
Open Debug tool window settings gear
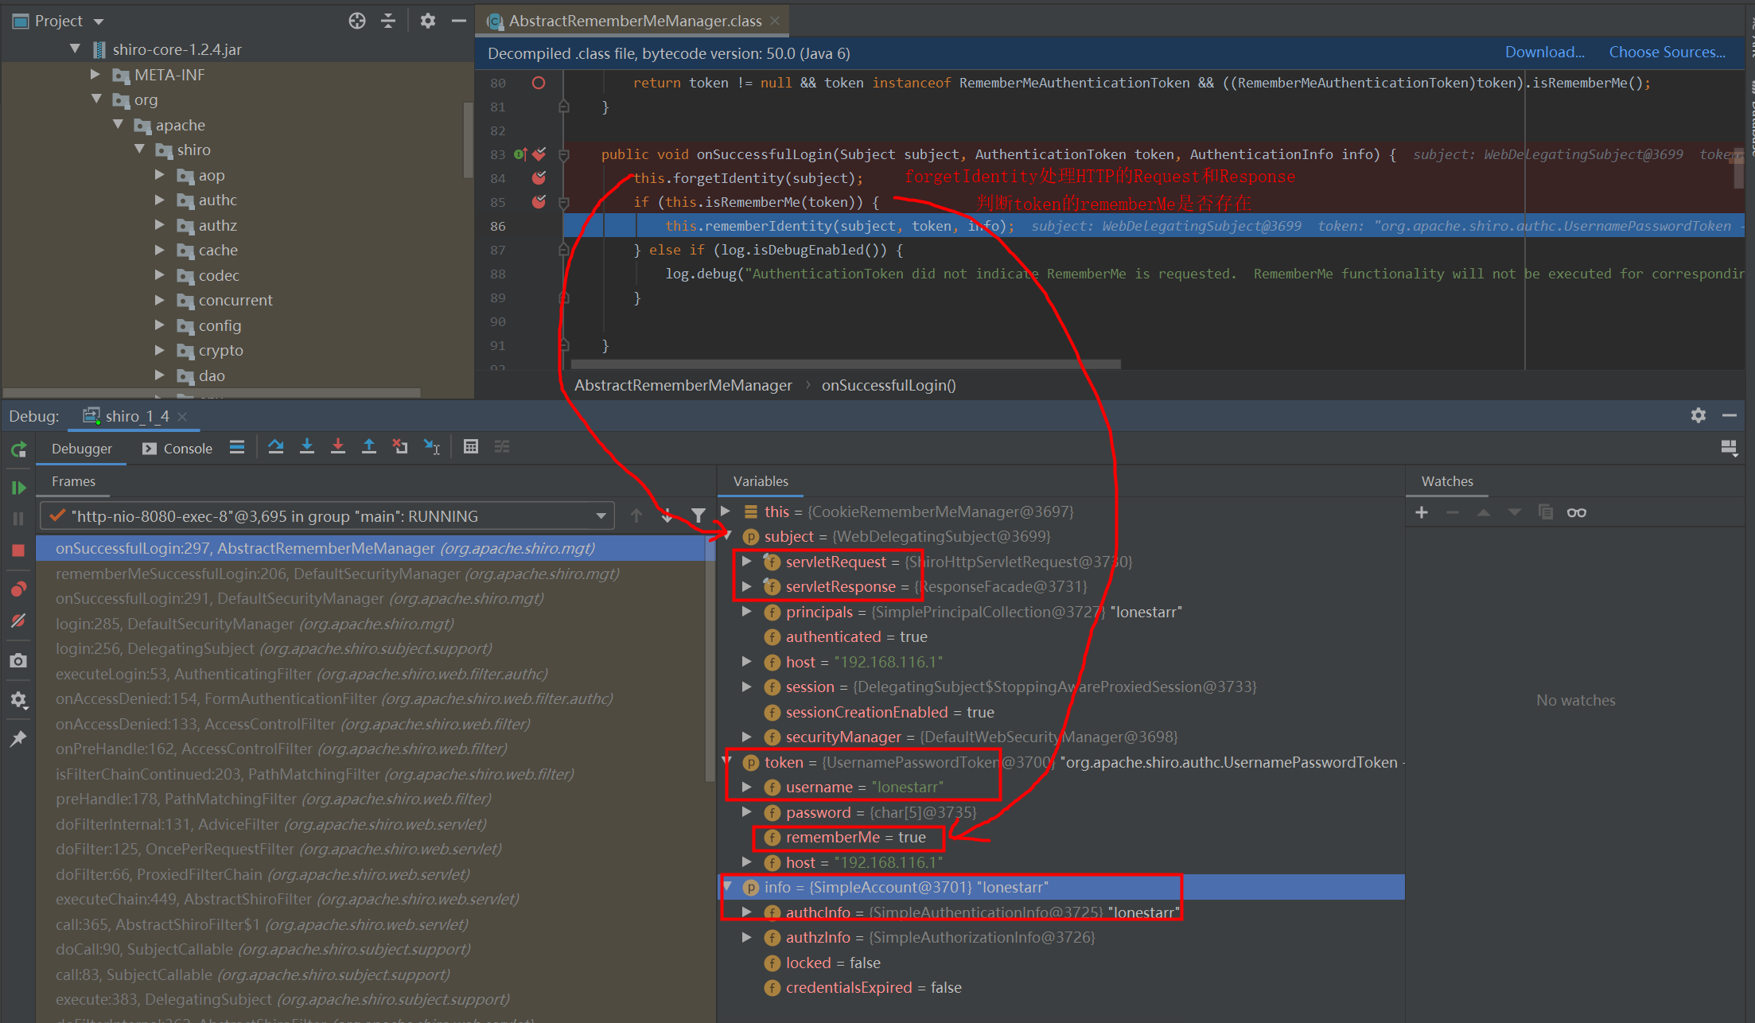pos(1699,415)
